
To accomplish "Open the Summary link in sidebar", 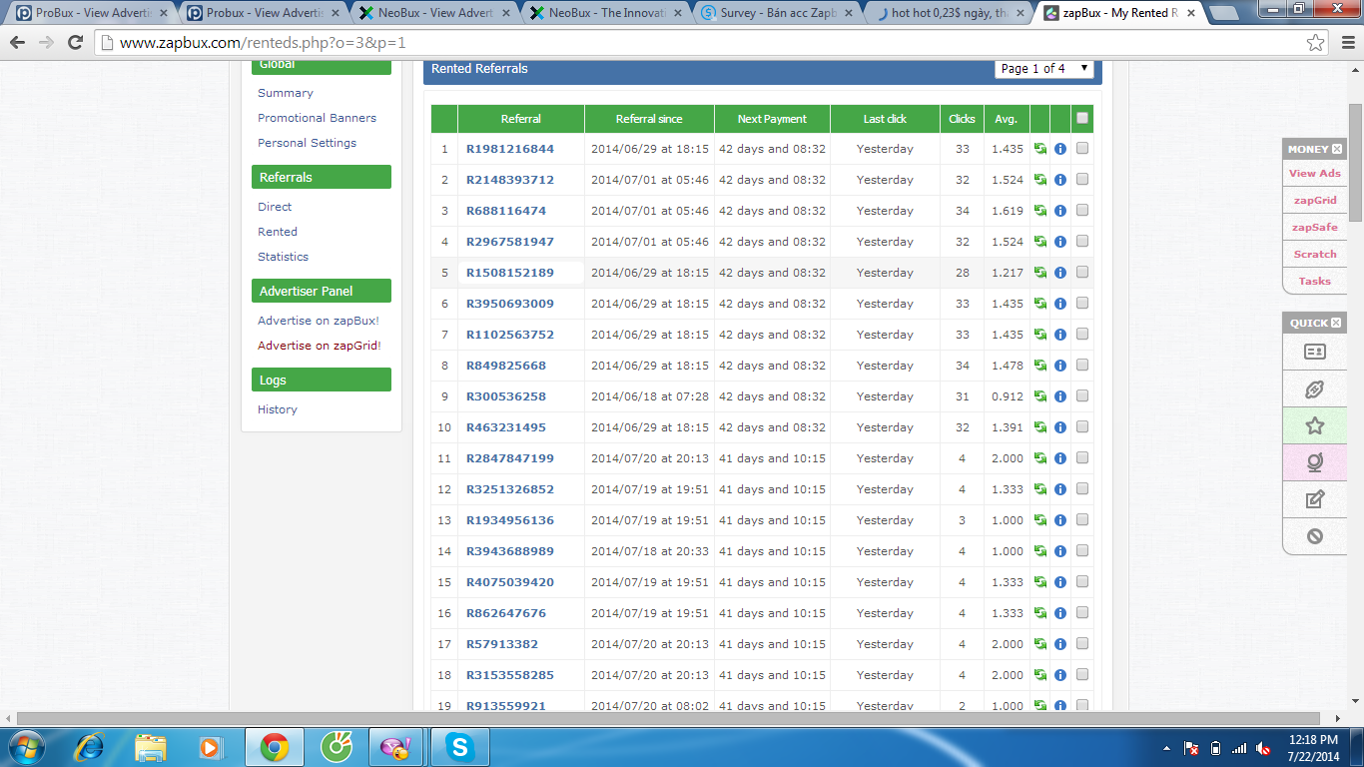I will (x=286, y=93).
